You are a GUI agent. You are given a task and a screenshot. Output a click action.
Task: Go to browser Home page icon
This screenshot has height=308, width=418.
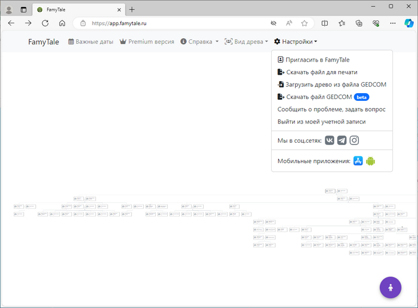(x=62, y=23)
